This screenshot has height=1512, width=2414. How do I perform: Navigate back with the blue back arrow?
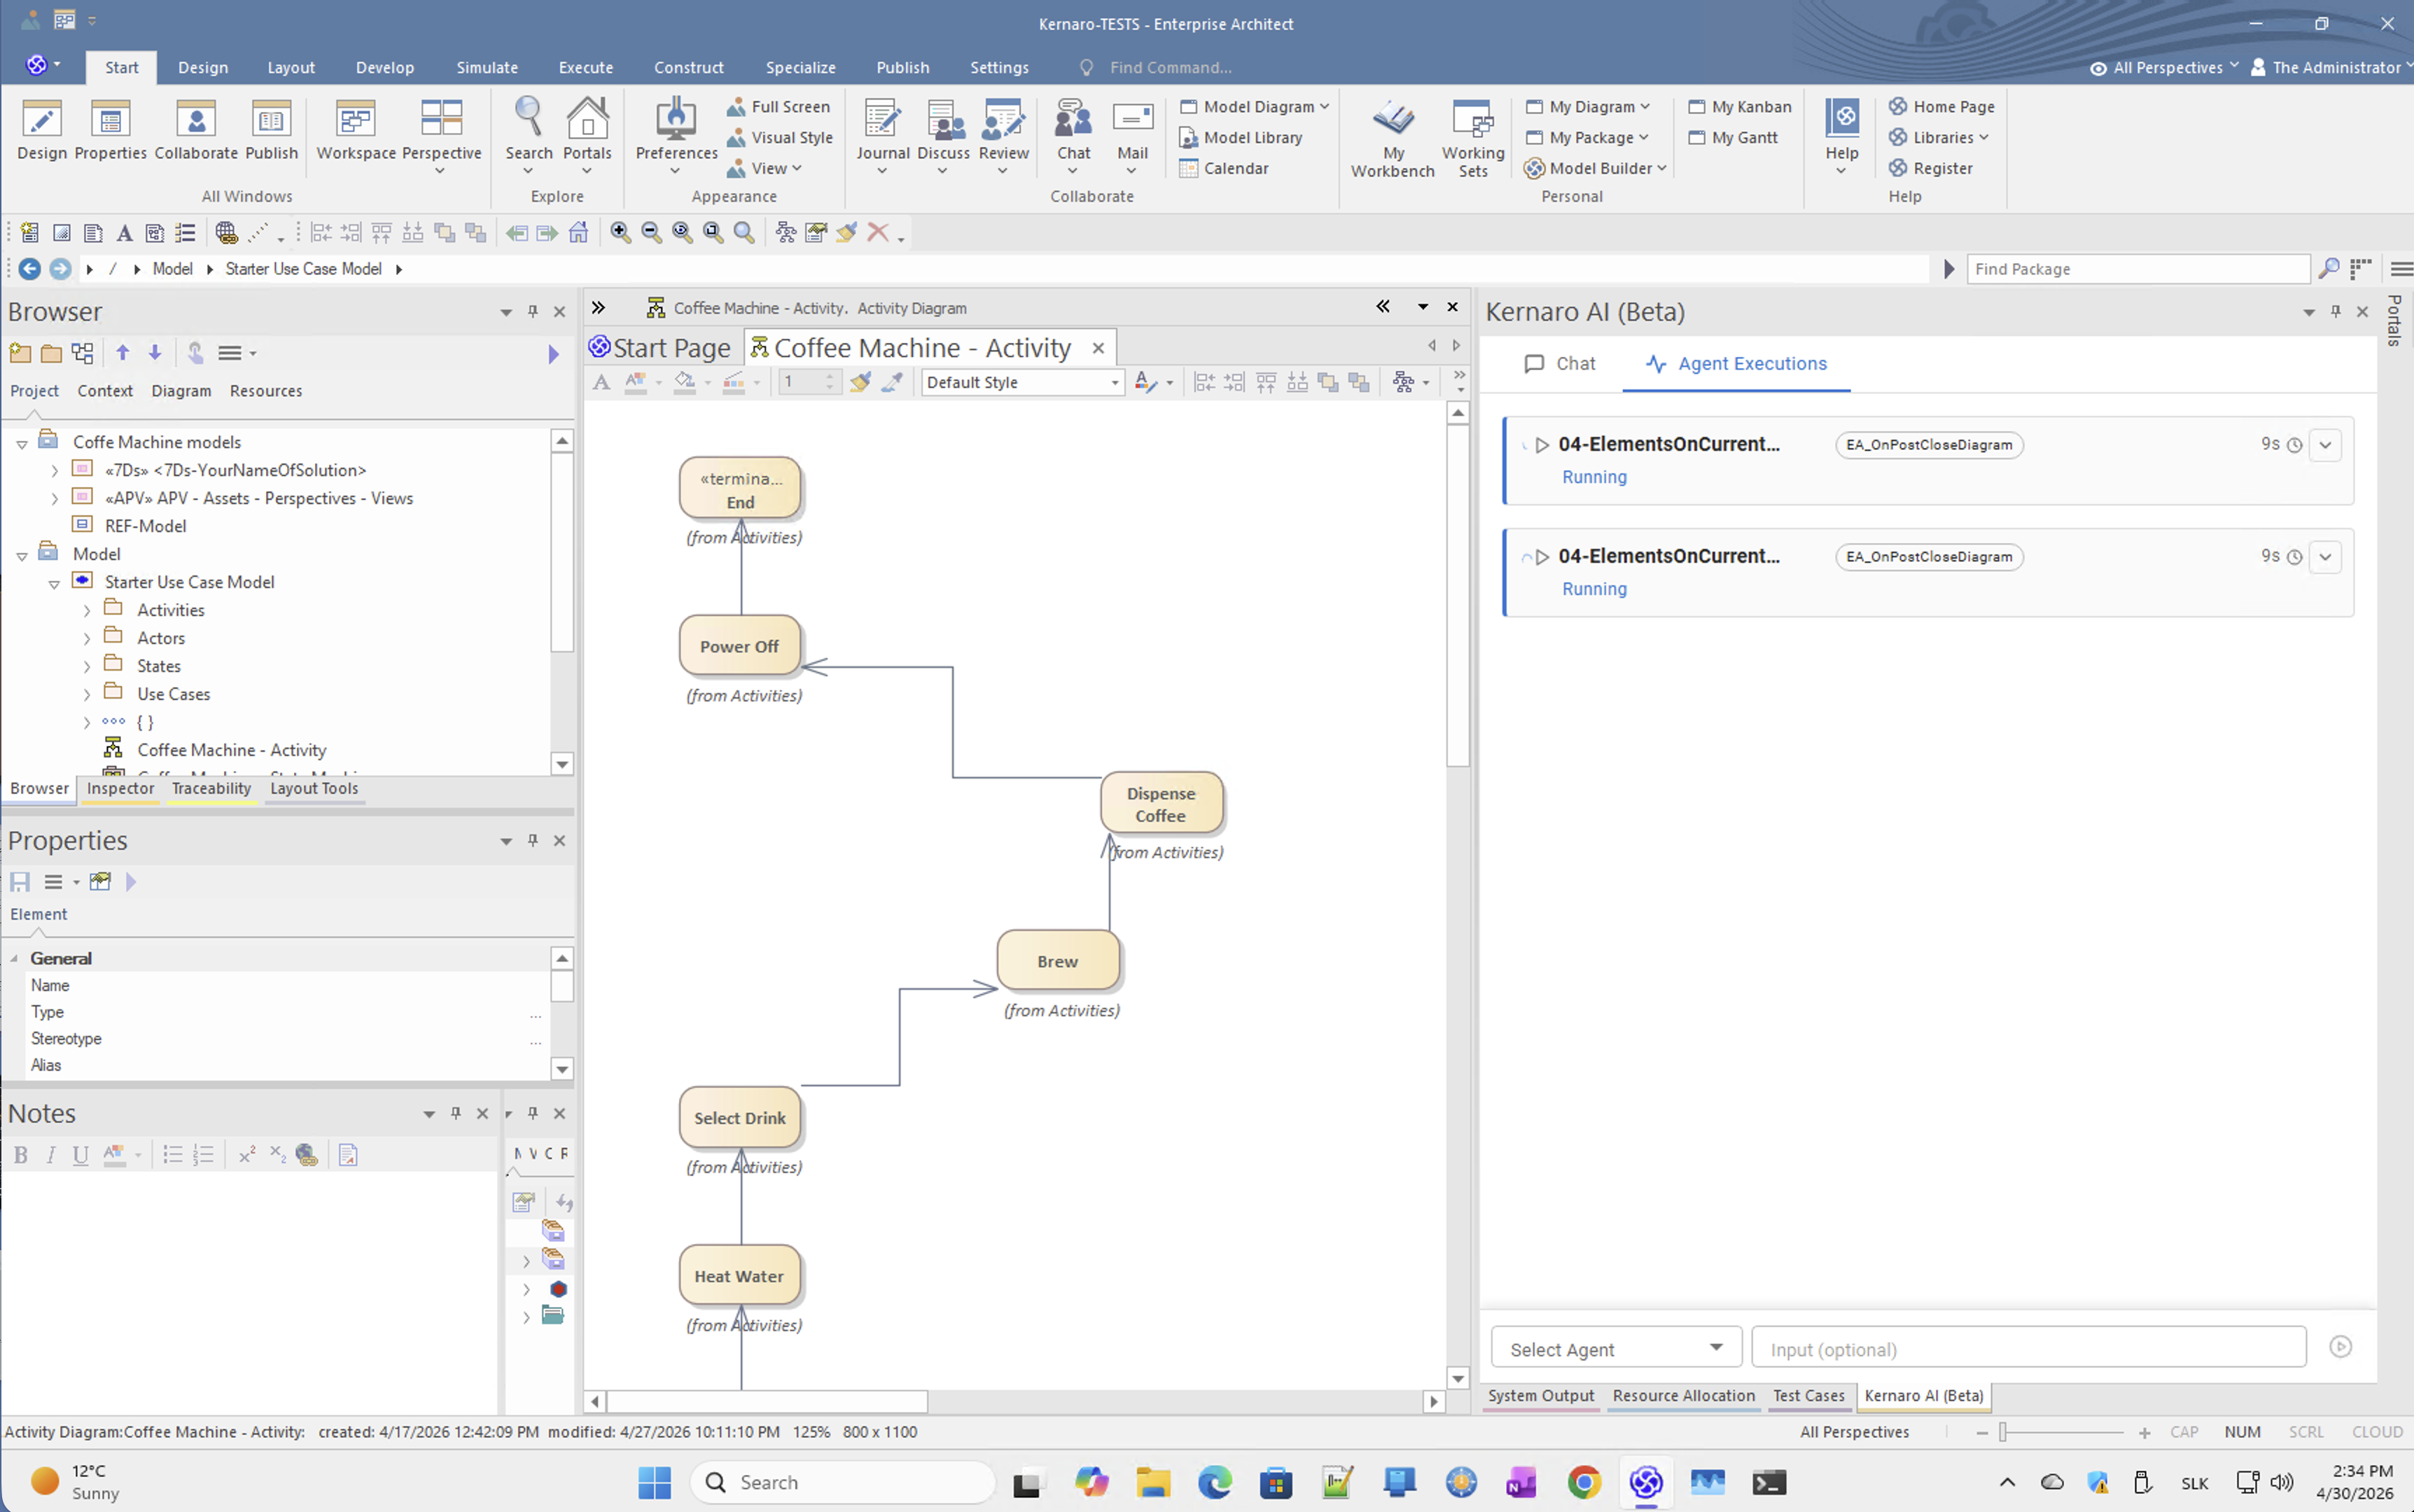pyautogui.click(x=29, y=269)
